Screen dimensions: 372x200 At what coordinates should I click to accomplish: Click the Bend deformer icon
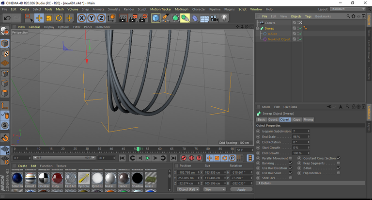195,18
